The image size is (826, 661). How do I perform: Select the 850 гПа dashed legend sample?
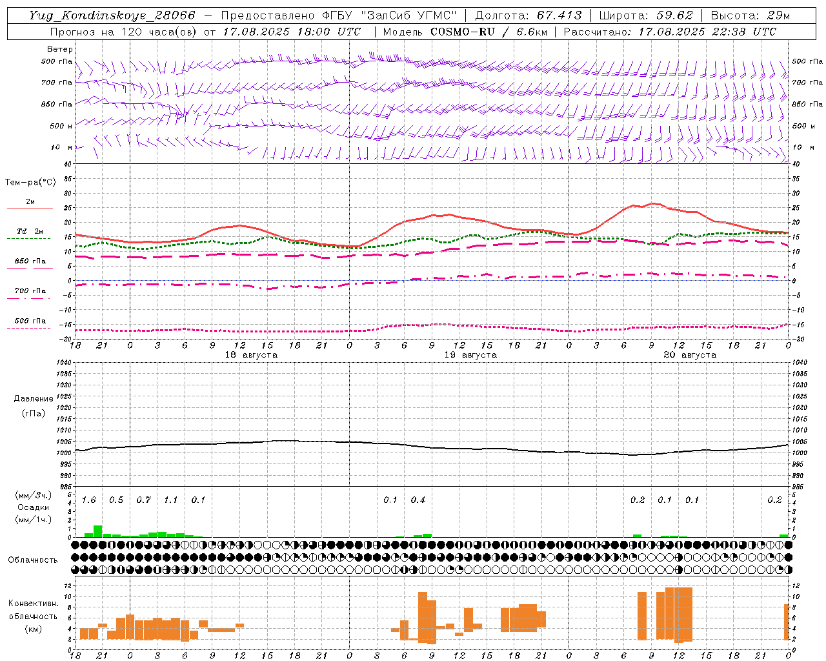click(x=30, y=268)
